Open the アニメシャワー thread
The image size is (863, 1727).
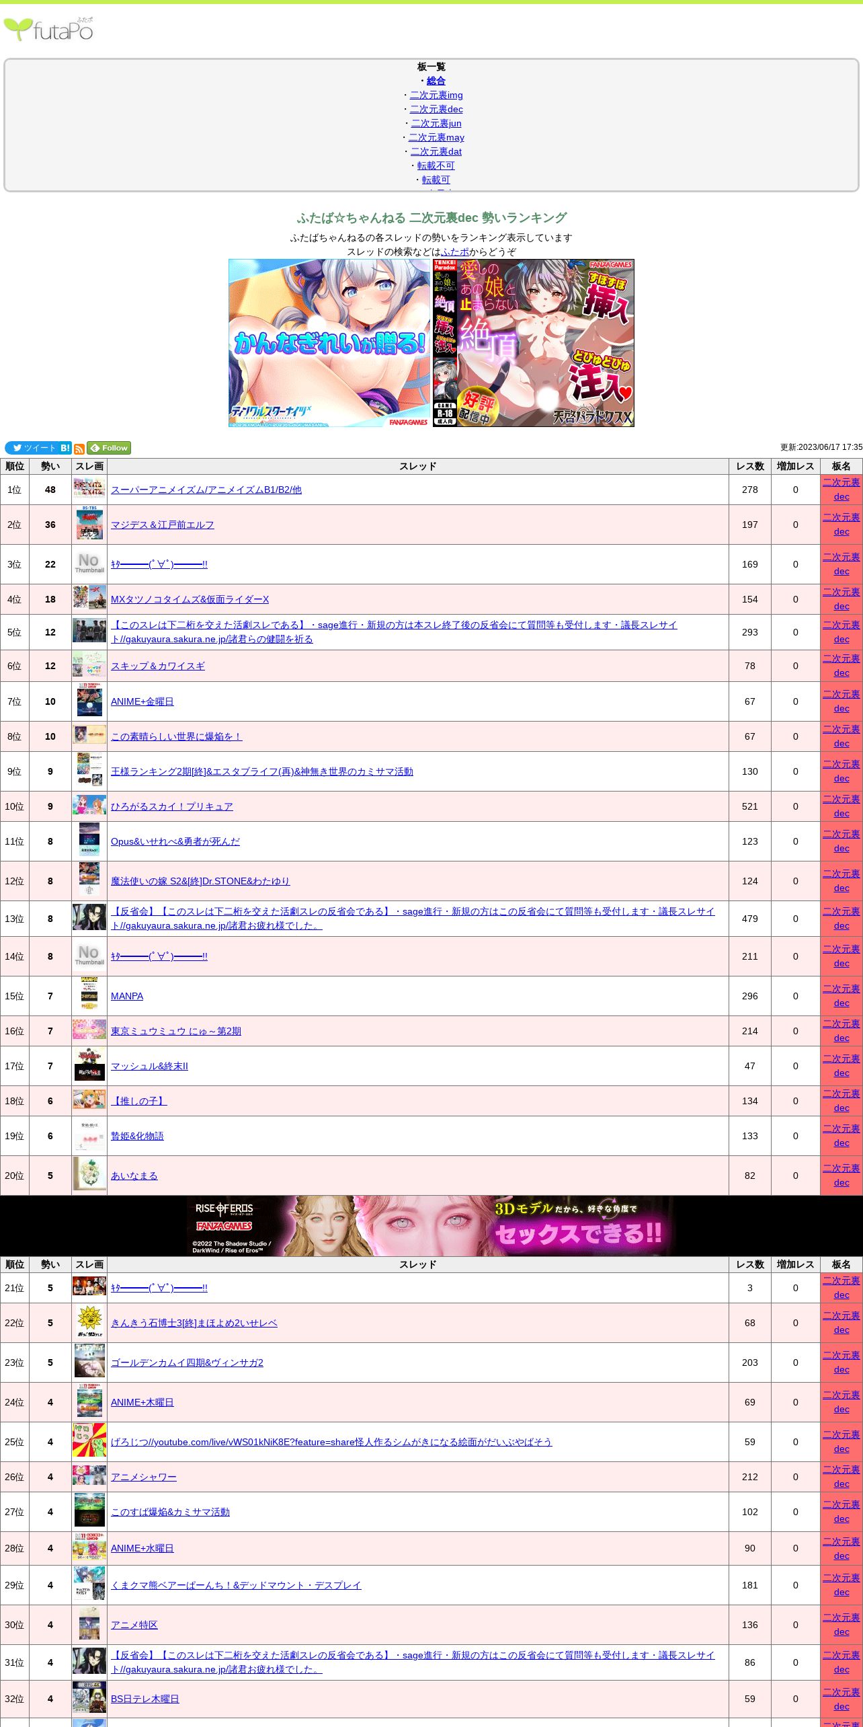[144, 1477]
